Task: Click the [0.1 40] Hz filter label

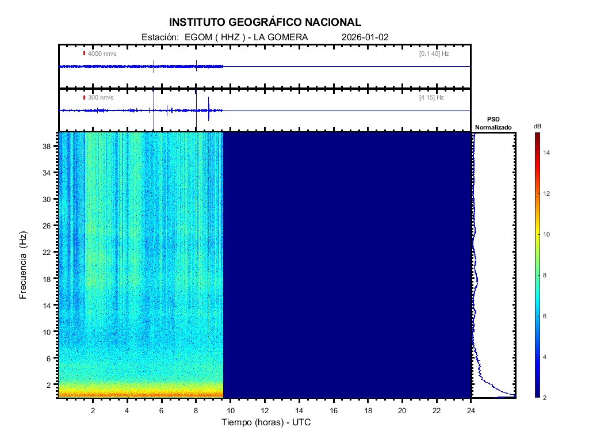Action: tap(434, 54)
